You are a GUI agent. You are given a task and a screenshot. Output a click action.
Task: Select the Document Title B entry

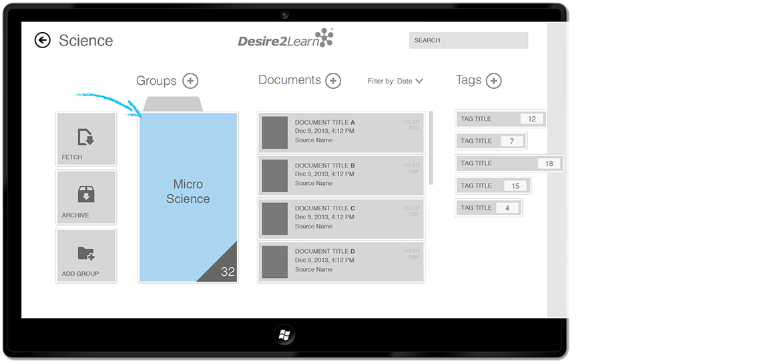click(340, 175)
